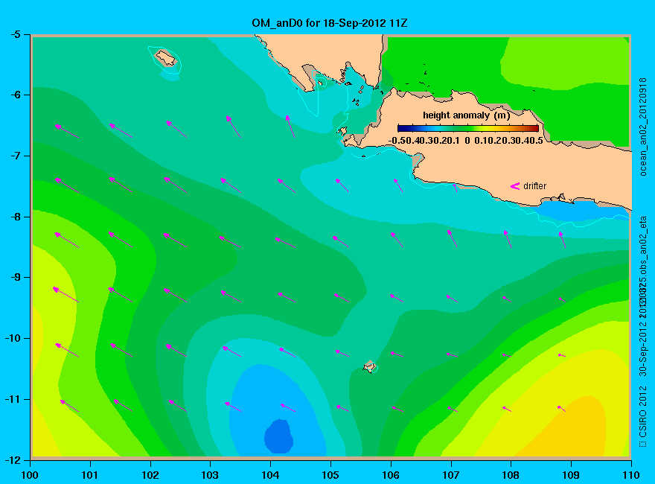Image resolution: width=655 pixels, height=484 pixels.
Task: Click the x-axis label "105"
Action: click(x=330, y=475)
